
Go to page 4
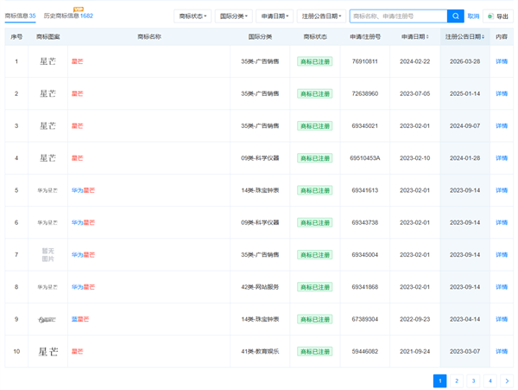(490, 380)
